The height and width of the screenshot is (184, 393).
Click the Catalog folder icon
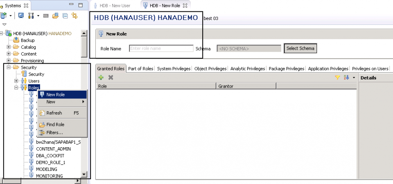[16, 47]
